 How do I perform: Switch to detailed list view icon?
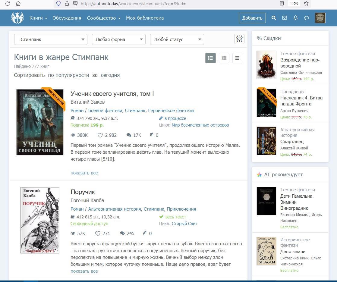[211, 58]
